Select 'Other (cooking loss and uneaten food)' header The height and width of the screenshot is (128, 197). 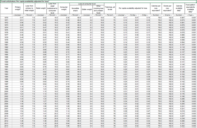pos(98,10)
